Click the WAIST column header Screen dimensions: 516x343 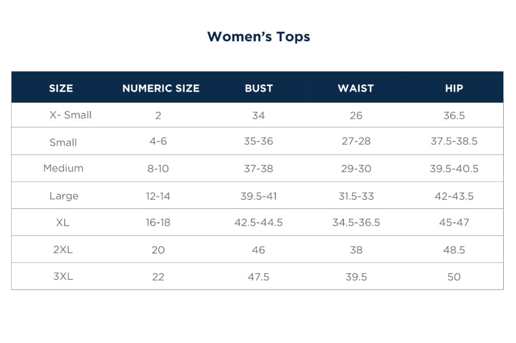pyautogui.click(x=356, y=88)
